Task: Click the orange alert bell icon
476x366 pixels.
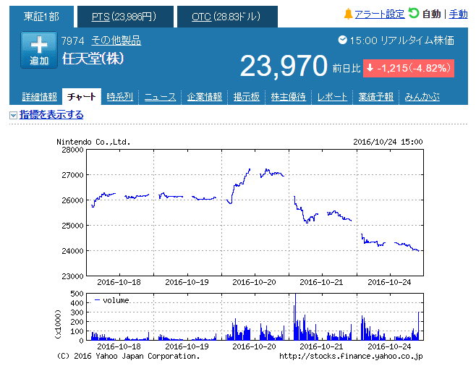Action: click(x=348, y=14)
